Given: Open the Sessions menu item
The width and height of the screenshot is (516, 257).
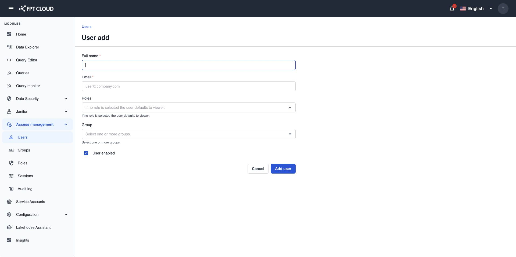Looking at the screenshot, I should (37, 176).
